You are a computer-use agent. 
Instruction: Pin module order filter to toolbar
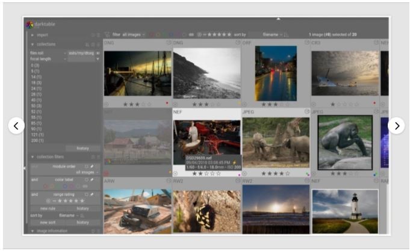pyautogui.click(x=92, y=167)
